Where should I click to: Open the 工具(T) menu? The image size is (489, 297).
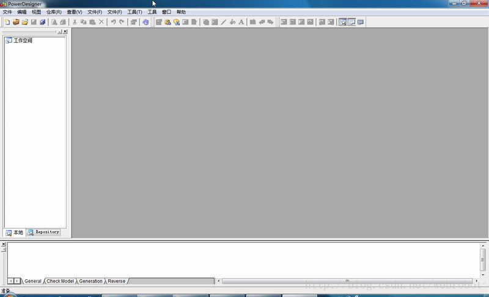pos(134,12)
